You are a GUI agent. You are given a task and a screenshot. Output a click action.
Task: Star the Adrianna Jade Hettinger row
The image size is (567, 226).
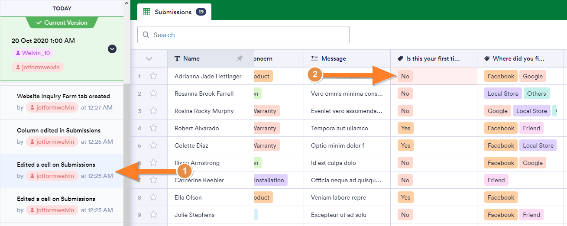coord(153,76)
